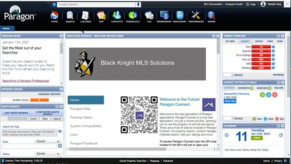Switch to Comments tab in Contact Activity
The height and width of the screenshot is (164, 291).
246,88
